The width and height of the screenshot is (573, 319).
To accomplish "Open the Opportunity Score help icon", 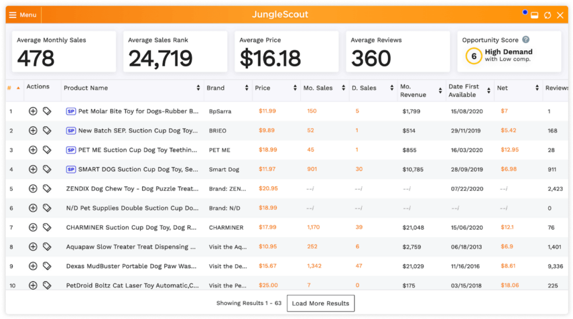I will (x=525, y=40).
